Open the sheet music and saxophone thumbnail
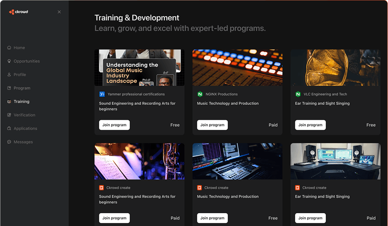The image size is (388, 226). pyautogui.click(x=139, y=161)
